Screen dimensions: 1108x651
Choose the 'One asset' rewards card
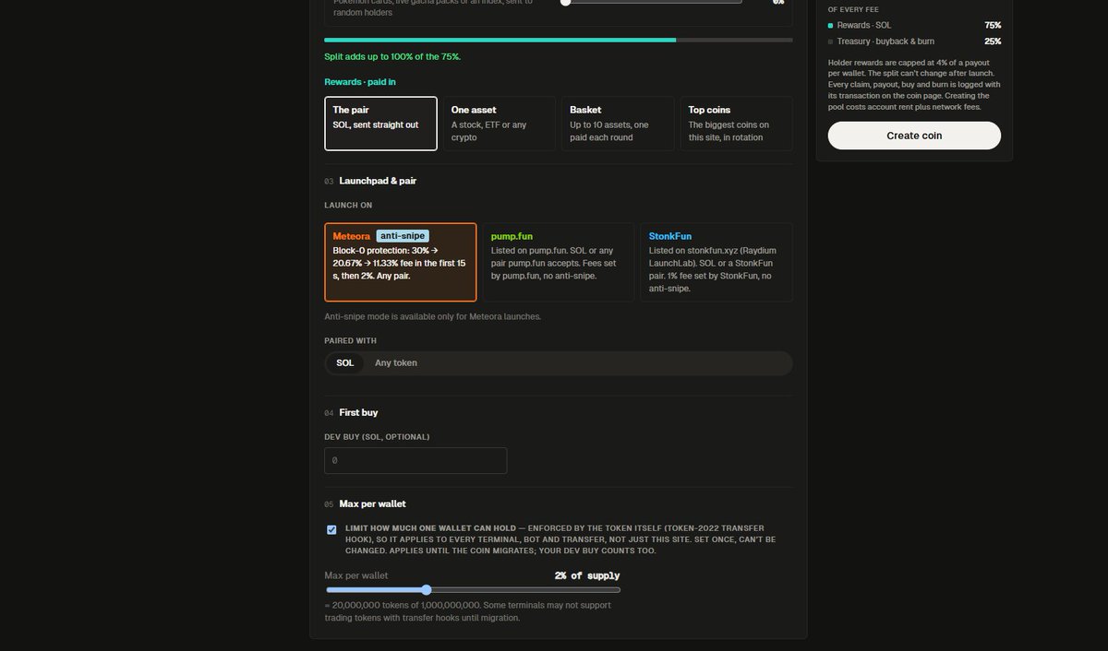tap(500, 124)
